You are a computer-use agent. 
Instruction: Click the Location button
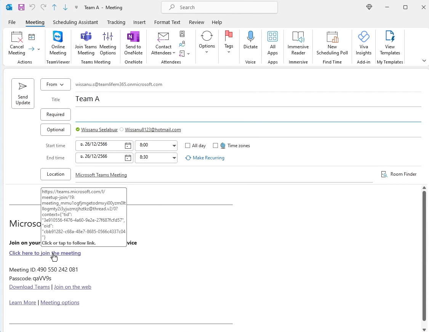point(56,174)
